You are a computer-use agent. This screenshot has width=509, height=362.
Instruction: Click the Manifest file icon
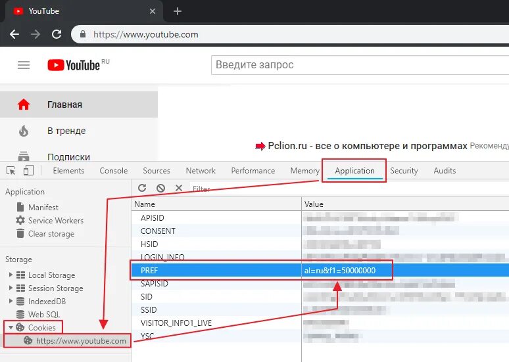(x=20, y=207)
